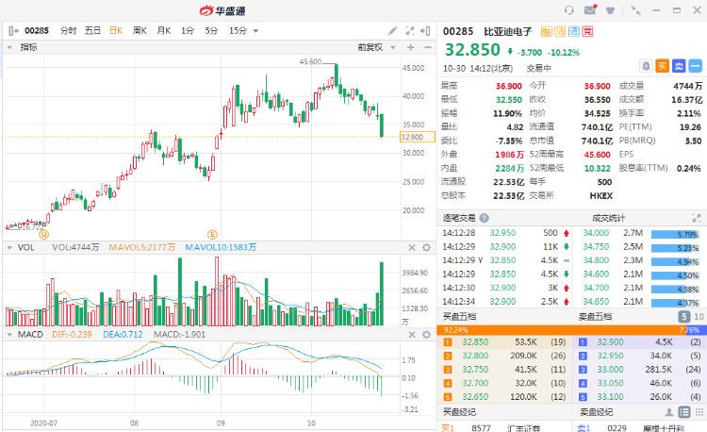Switch broker queue to list view

tap(684, 412)
